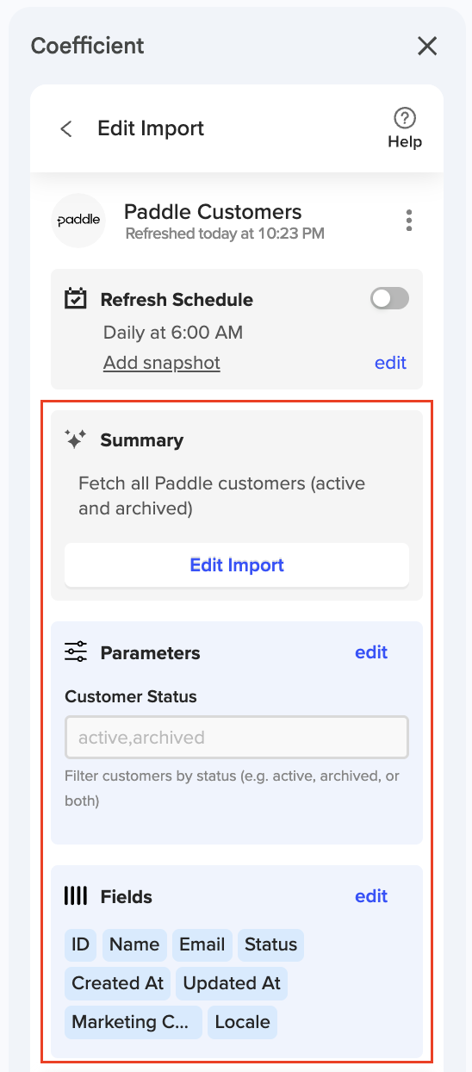
Task: Click the Fields columns icon
Action: (x=76, y=896)
